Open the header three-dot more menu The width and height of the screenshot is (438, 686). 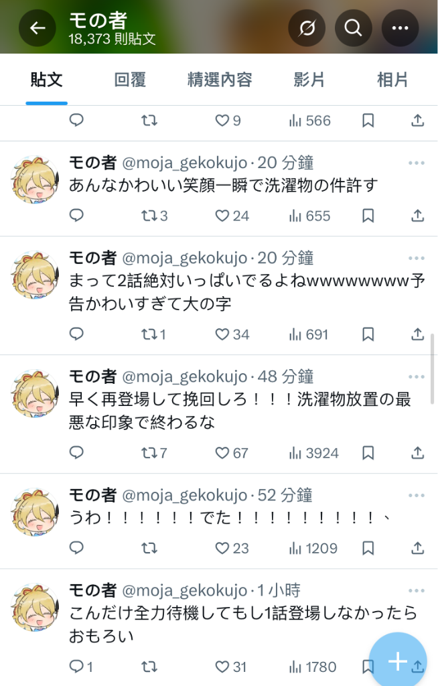coord(400,28)
